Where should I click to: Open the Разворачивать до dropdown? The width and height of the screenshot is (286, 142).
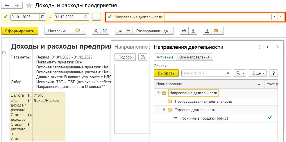[x=153, y=31]
